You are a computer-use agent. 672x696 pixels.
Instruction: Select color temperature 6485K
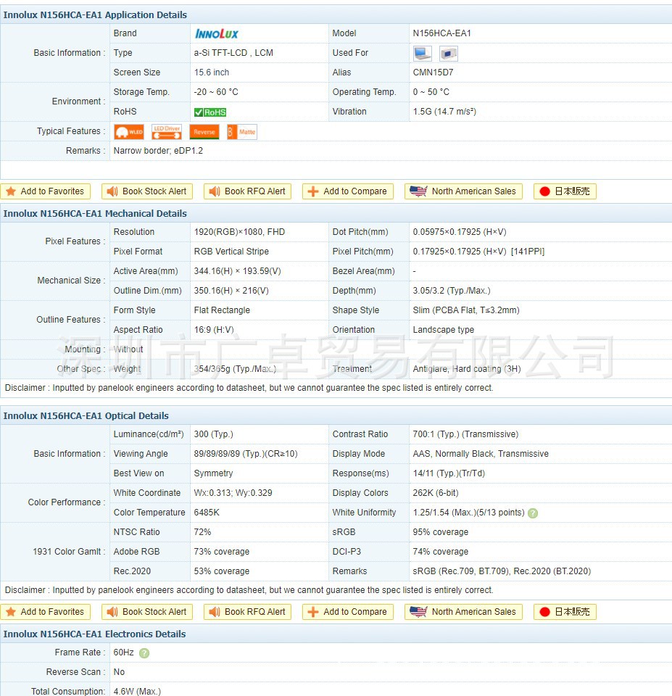click(207, 513)
